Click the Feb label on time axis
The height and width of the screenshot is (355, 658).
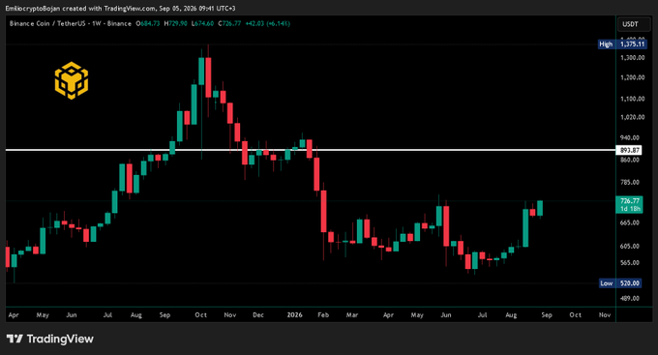pyautogui.click(x=323, y=314)
